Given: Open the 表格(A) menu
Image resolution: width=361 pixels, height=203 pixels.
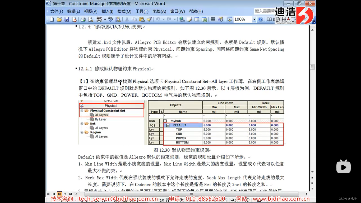Looking at the screenshot, I should [159, 11].
